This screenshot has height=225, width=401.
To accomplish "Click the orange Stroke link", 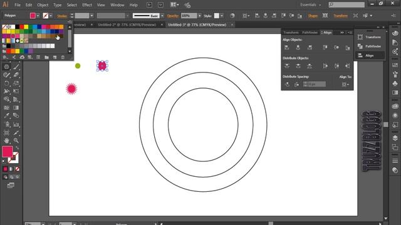I will pyautogui.click(x=62, y=16).
